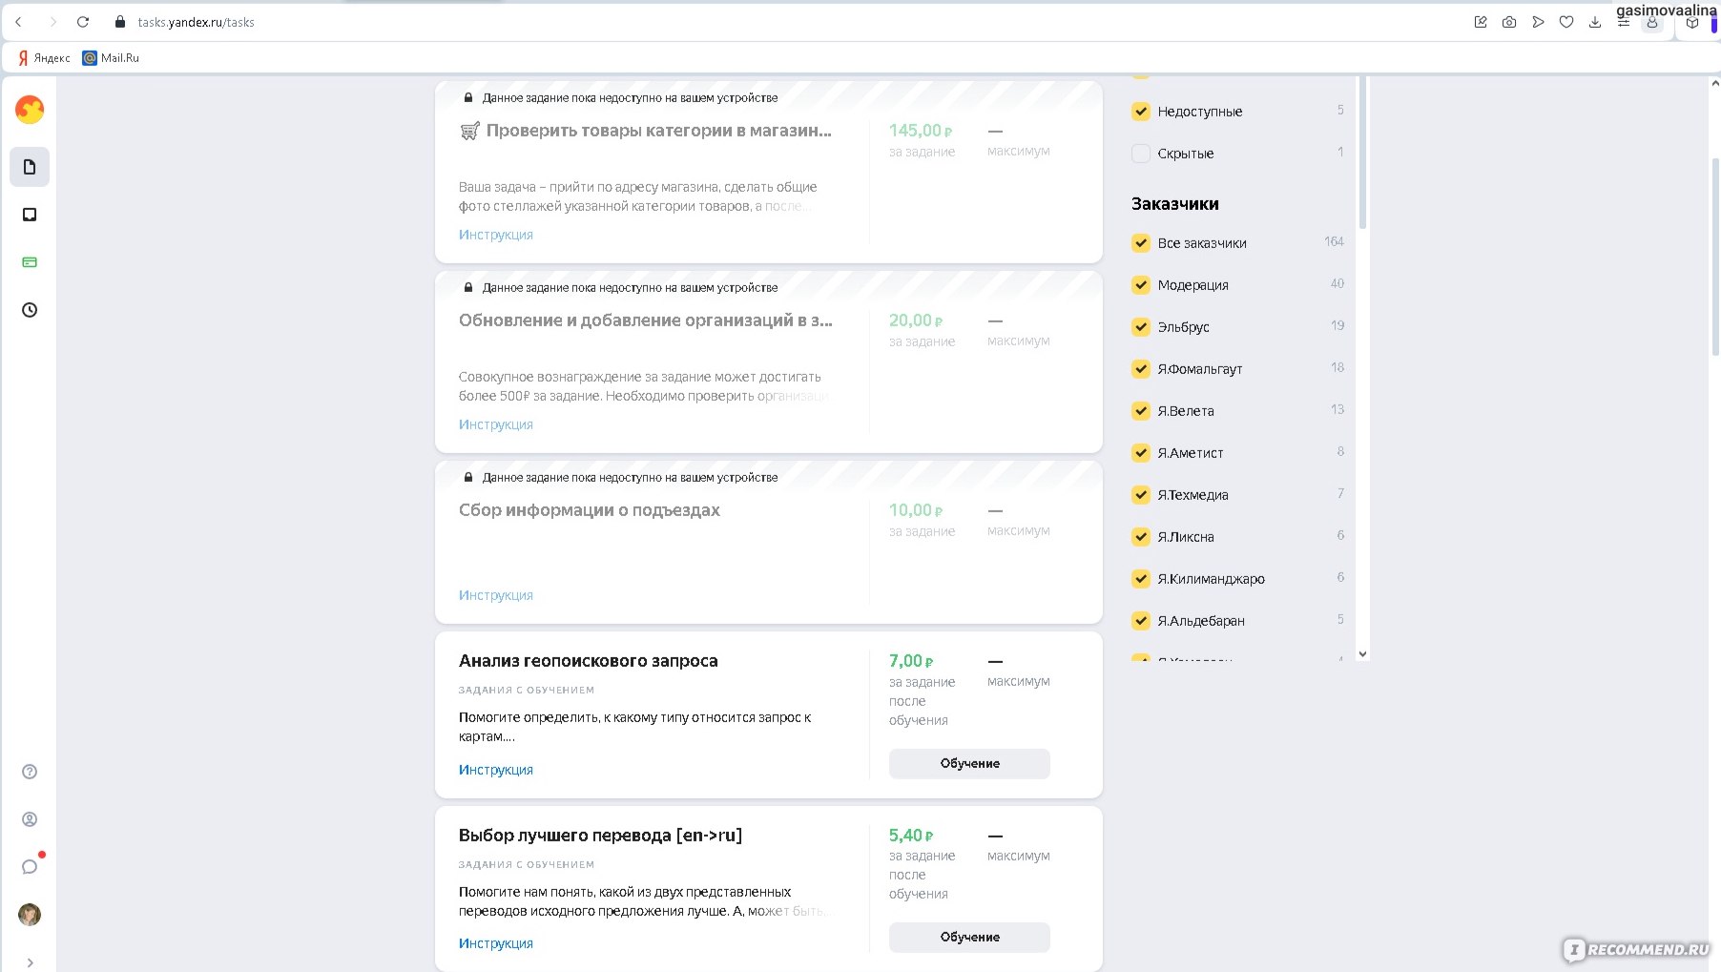
Task: Click the lock icon in the address bar
Action: pyautogui.click(x=120, y=22)
